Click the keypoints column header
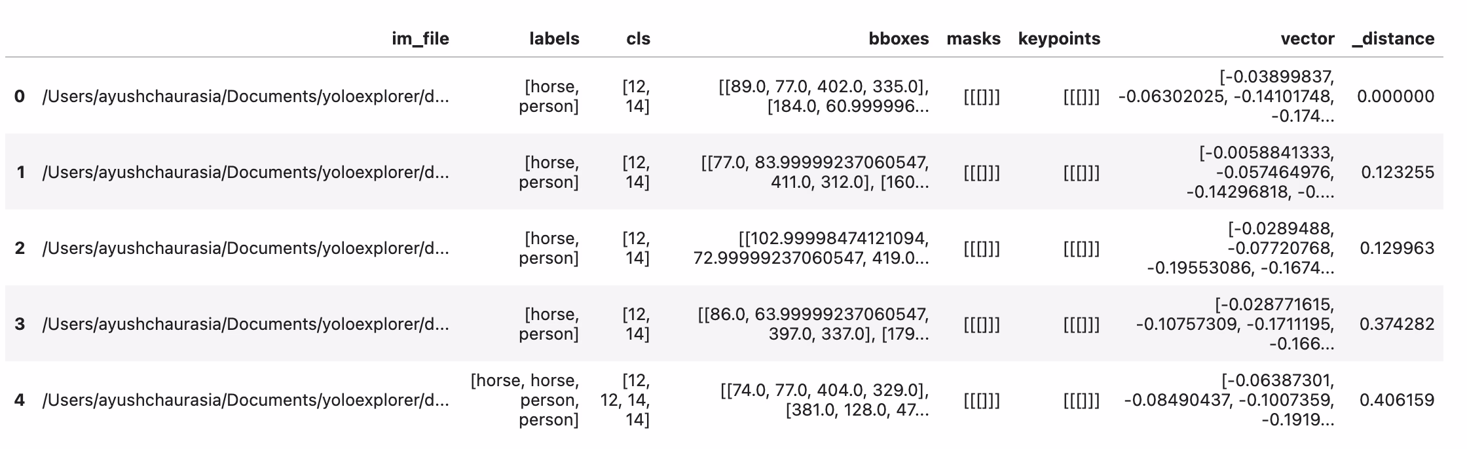Image resolution: width=1467 pixels, height=449 pixels. pyautogui.click(x=1059, y=39)
